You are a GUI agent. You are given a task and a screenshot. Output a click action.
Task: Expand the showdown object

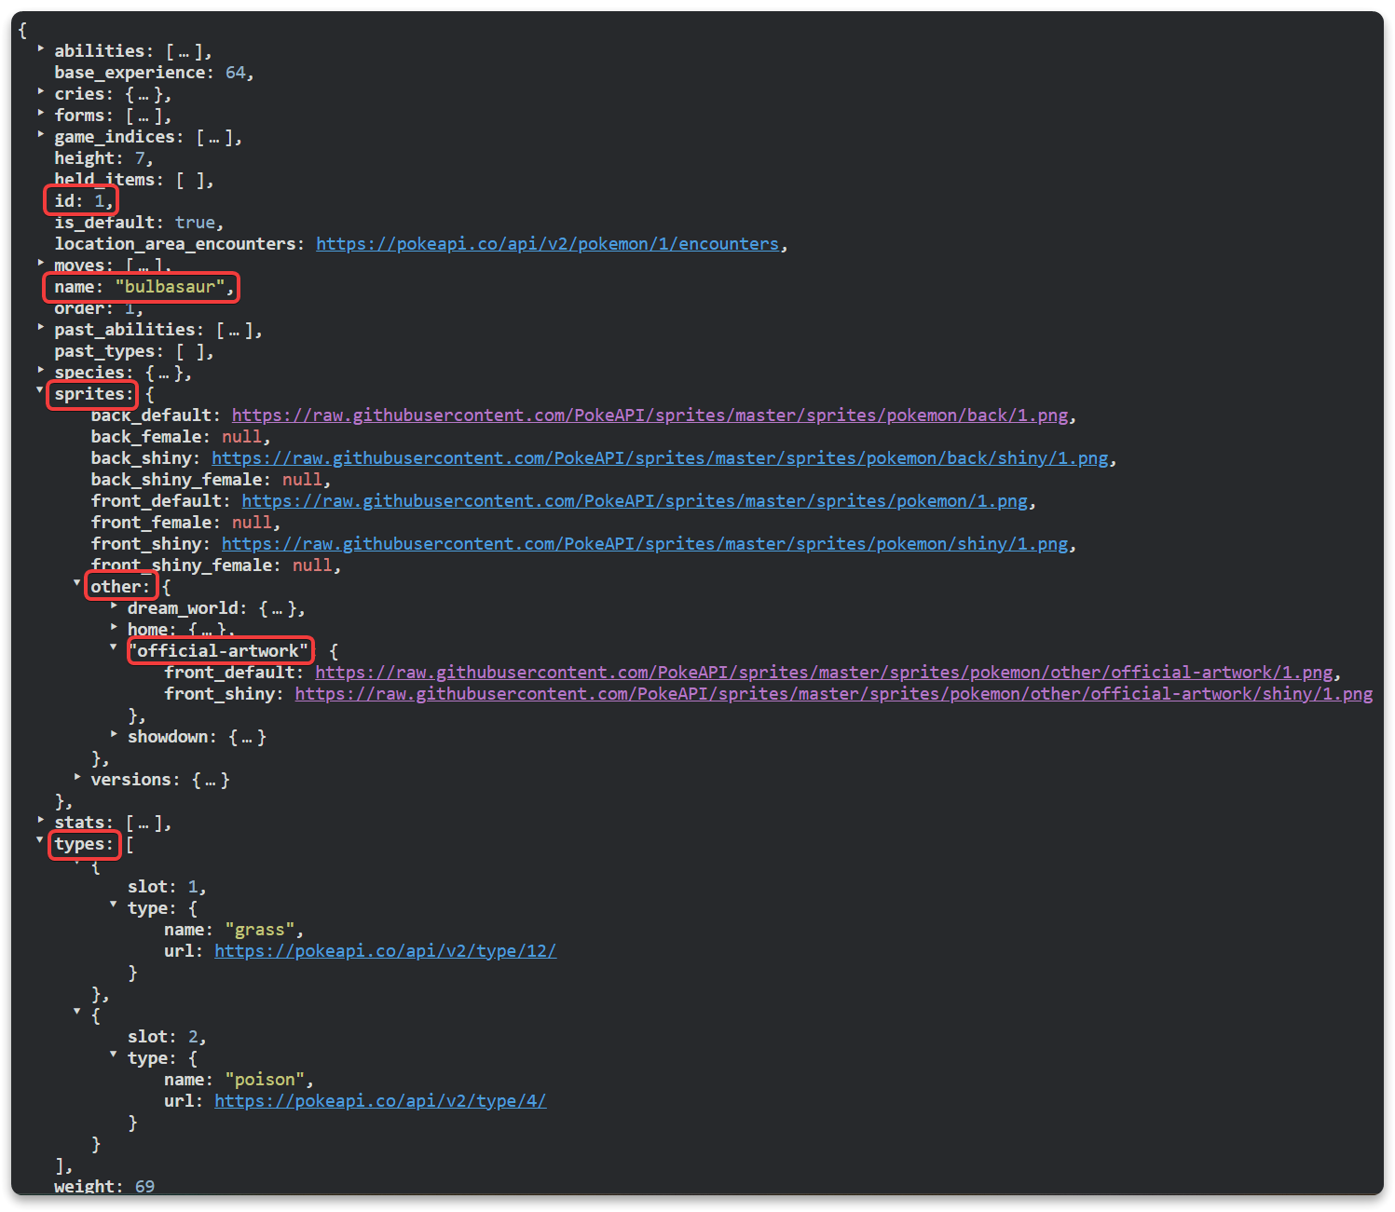[113, 736]
